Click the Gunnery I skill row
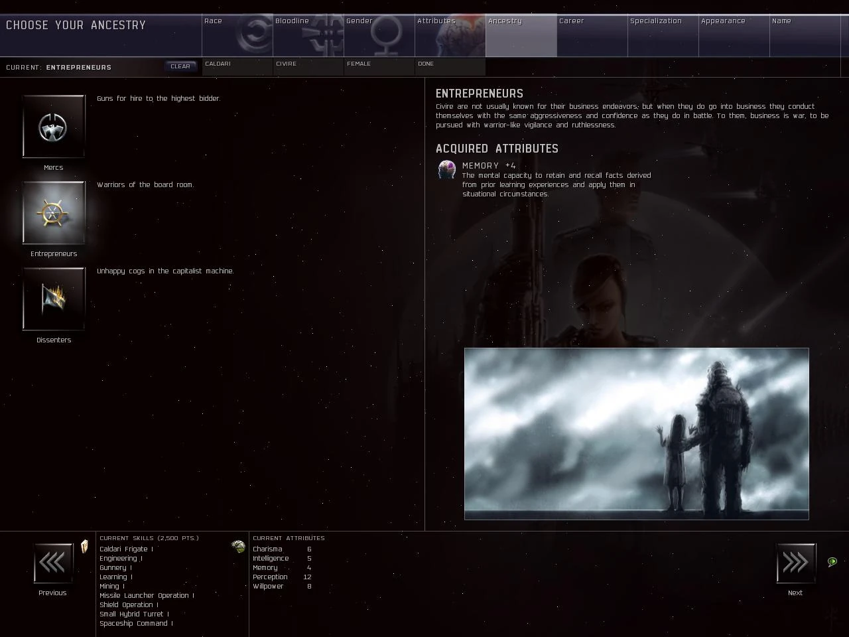849x637 pixels. pos(115,567)
